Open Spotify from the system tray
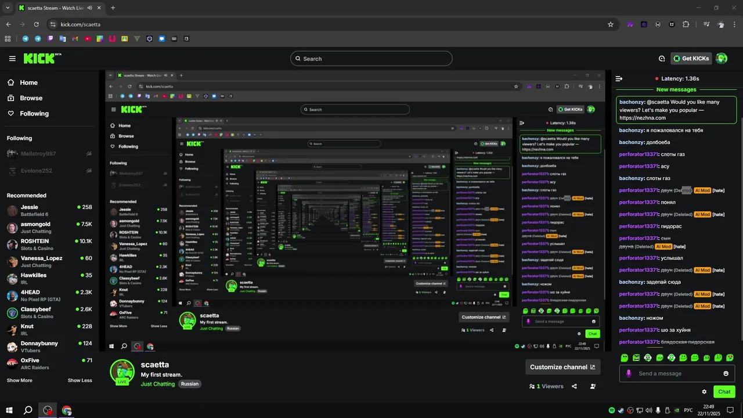Screen dimensions: 743x418 pos(612,410)
